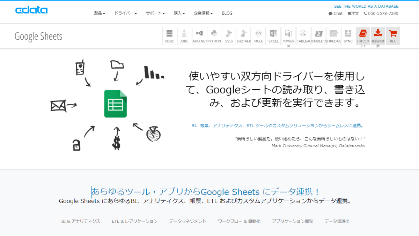Expand the 製品 dropdown menu
The image size is (419, 236).
tap(100, 13)
